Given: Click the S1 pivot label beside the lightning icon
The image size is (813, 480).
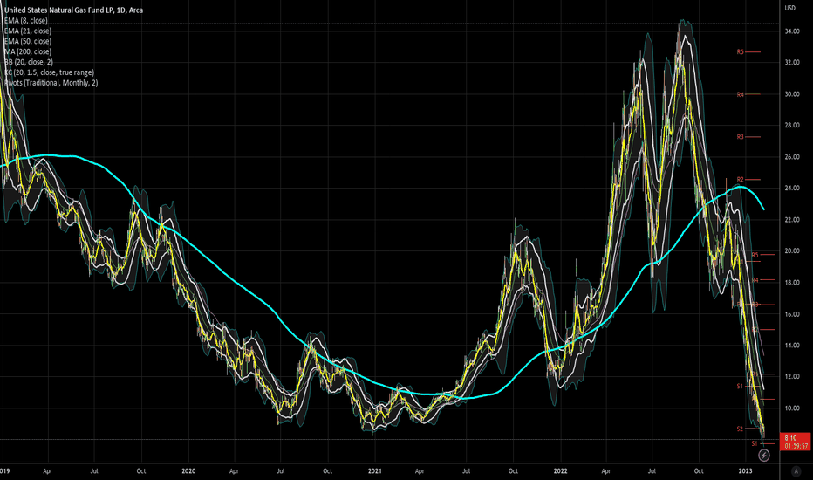Looking at the screenshot, I should [x=755, y=443].
